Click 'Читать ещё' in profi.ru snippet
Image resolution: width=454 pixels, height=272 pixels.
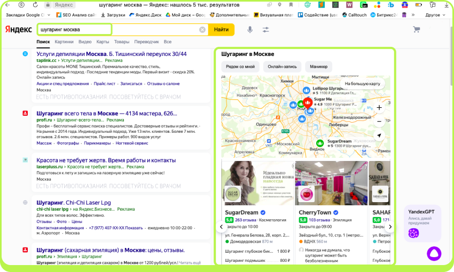click(x=190, y=263)
